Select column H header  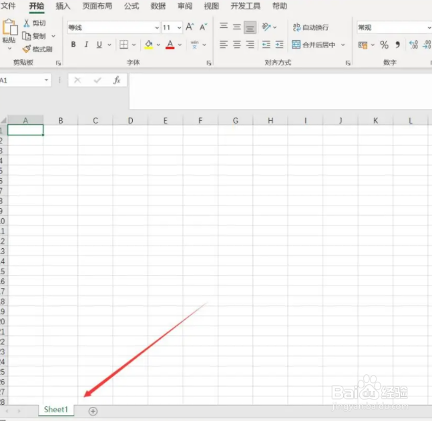point(270,121)
